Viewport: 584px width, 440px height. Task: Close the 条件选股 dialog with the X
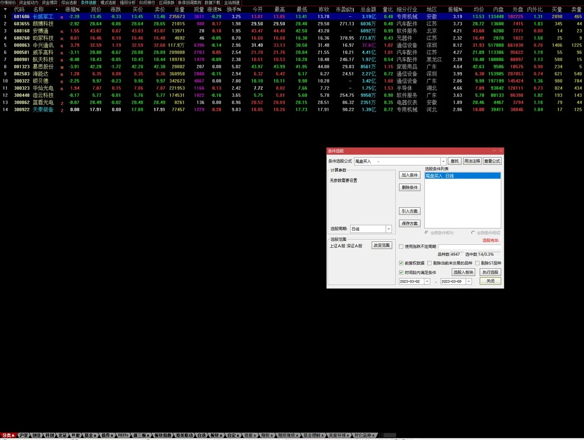pos(501,151)
